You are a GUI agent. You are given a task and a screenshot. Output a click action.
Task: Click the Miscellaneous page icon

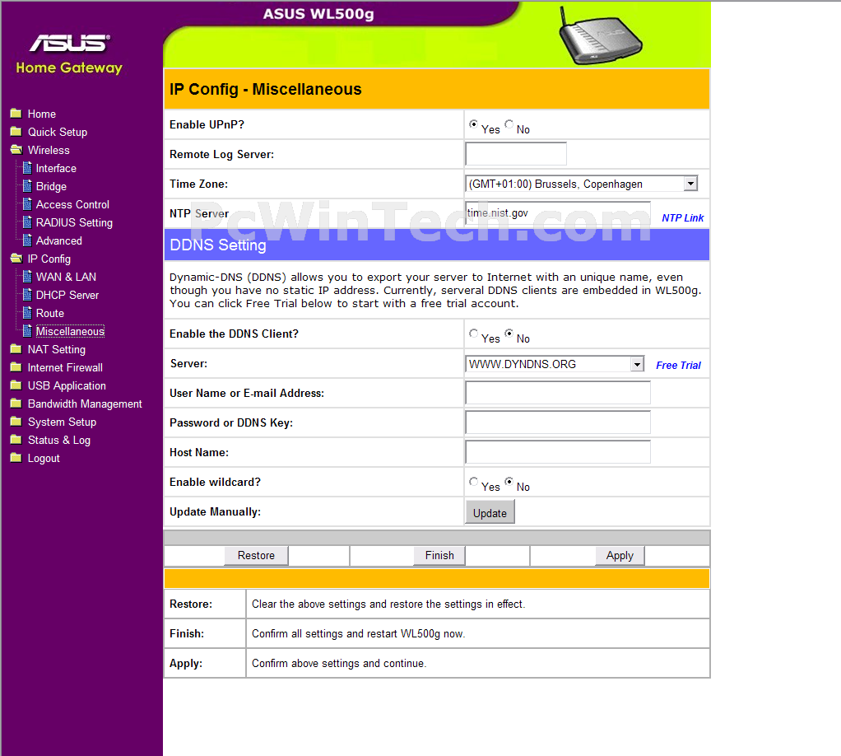tap(27, 331)
